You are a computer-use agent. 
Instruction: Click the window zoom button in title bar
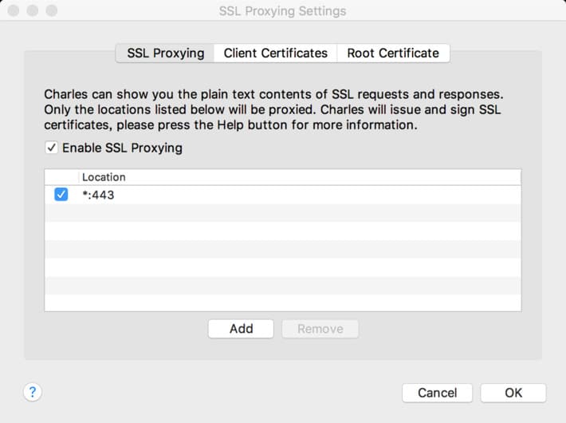coord(52,11)
